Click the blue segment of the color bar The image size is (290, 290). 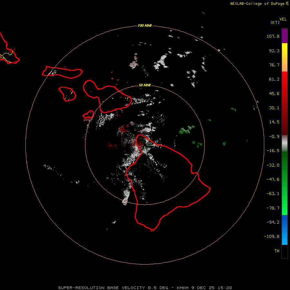point(285,230)
